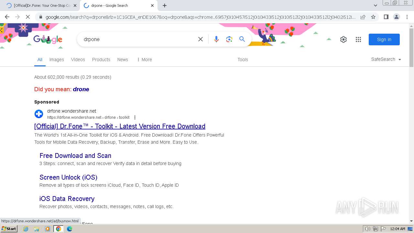This screenshot has width=414, height=233.
Task: Open iOS Data Recovery sitelink
Action: pos(67,199)
